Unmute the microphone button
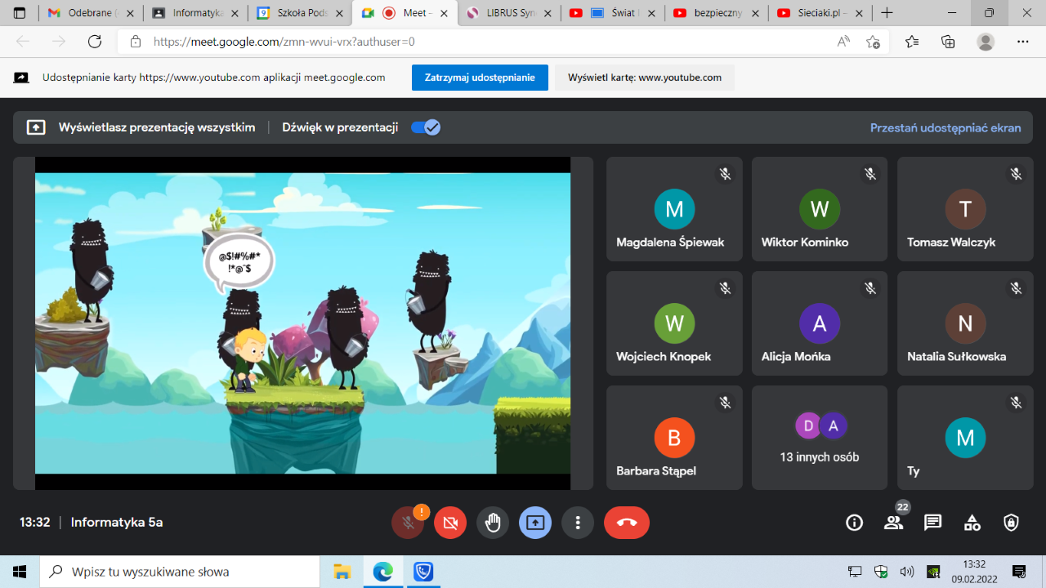This screenshot has width=1046, height=588. [x=408, y=523]
